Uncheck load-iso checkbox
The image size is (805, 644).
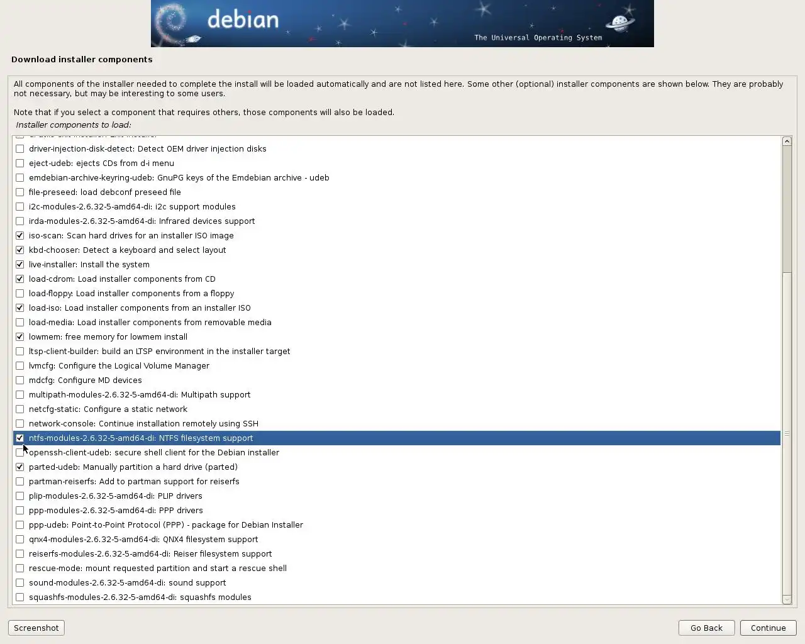[x=20, y=308]
